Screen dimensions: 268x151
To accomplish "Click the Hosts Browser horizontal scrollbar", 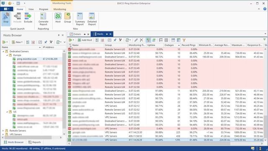I will [x=28, y=137].
